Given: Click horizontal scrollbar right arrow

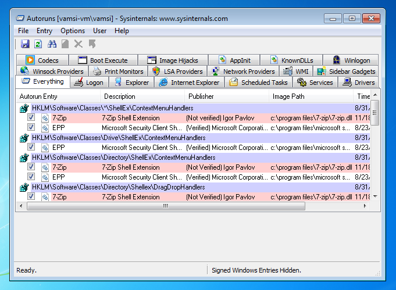Looking at the screenshot, I should click(x=365, y=206).
